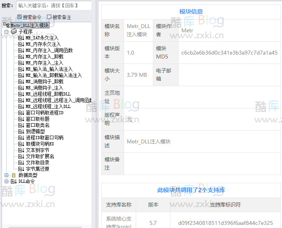Select ME_内存注入_注入 subroutine
Screen dimensions: 282x228
click(44, 63)
